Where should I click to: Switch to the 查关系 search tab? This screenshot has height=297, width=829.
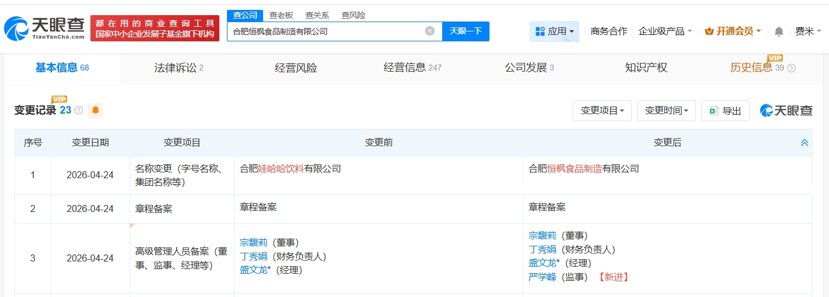(317, 15)
